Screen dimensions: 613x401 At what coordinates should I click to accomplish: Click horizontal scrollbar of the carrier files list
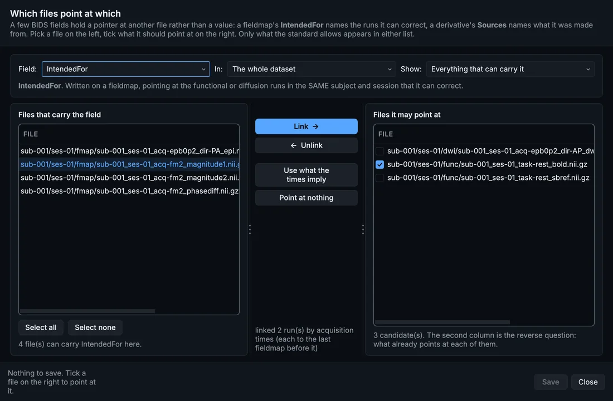(x=87, y=311)
